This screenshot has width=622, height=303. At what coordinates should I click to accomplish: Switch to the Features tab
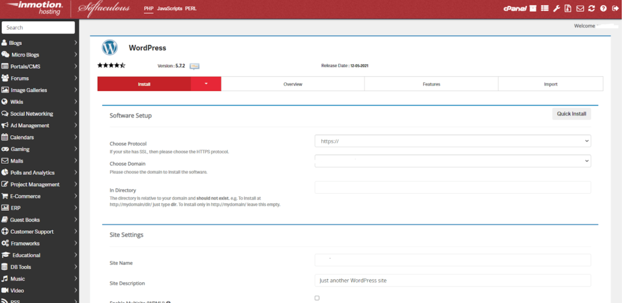tap(431, 84)
